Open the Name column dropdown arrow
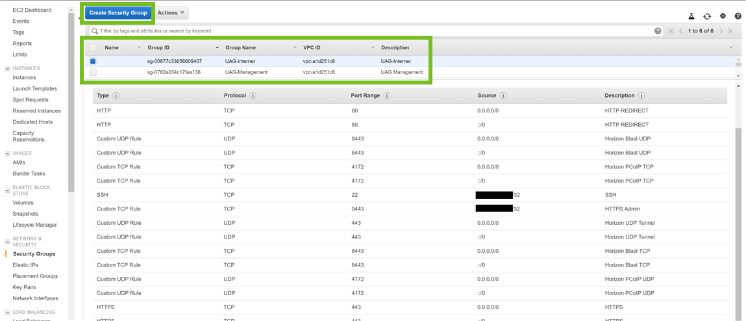Image resolution: width=746 pixels, height=321 pixels. click(x=140, y=48)
